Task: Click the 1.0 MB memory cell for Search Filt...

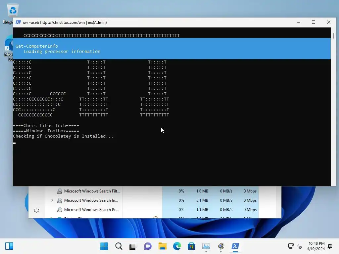Action: 202,191
